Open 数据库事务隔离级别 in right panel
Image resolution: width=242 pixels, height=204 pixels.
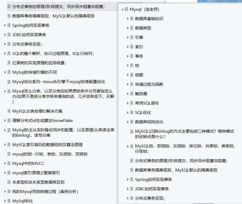click(176, 170)
